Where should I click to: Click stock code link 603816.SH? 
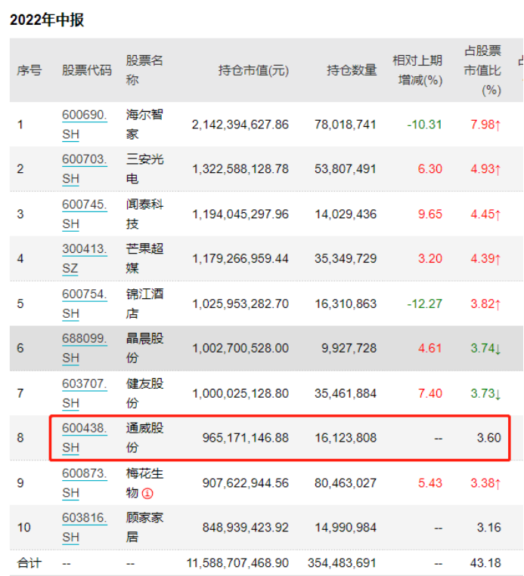click(84, 528)
